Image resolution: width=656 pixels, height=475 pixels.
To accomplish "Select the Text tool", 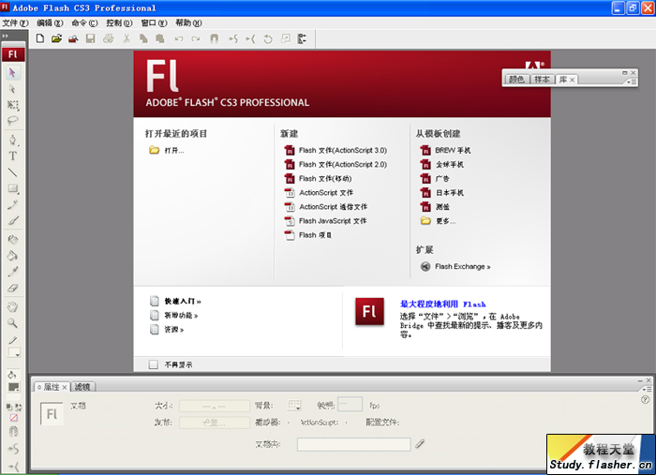I will coord(13,156).
